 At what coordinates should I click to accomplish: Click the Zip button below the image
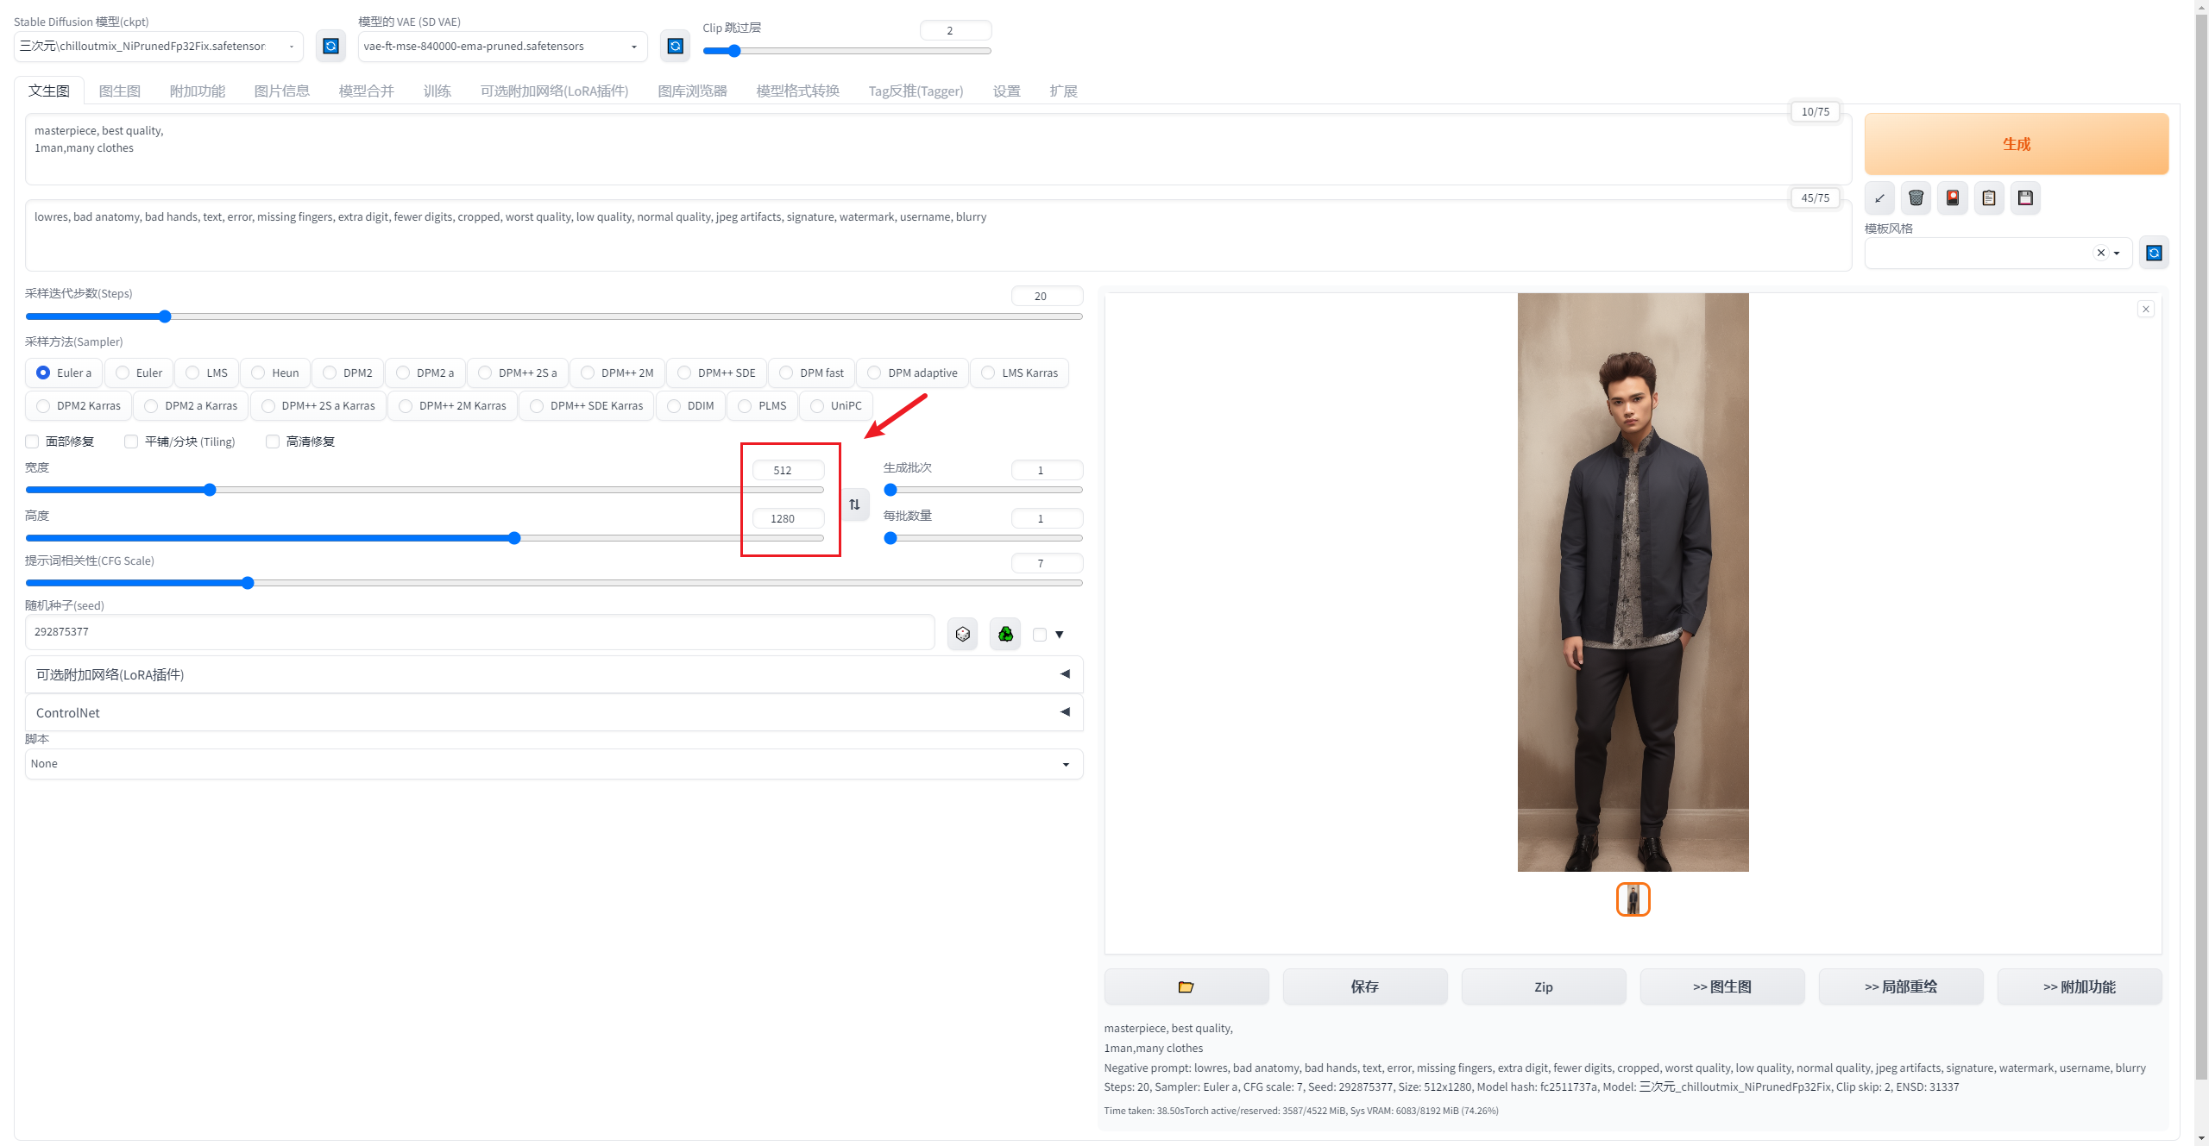(1543, 986)
